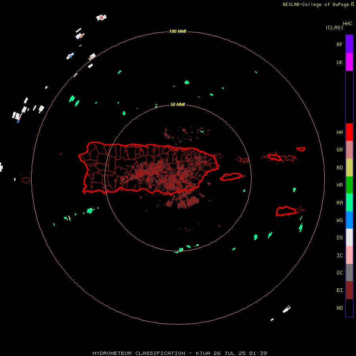Click the BI legend label

339,290
